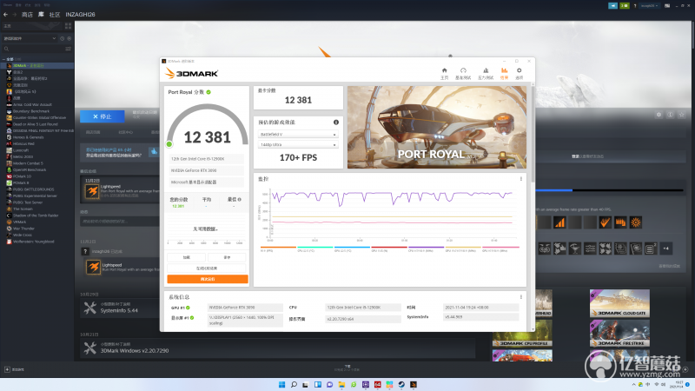Toggle CPU clock frequency legend series
The height and width of the screenshot is (391, 695).
click(x=426, y=249)
